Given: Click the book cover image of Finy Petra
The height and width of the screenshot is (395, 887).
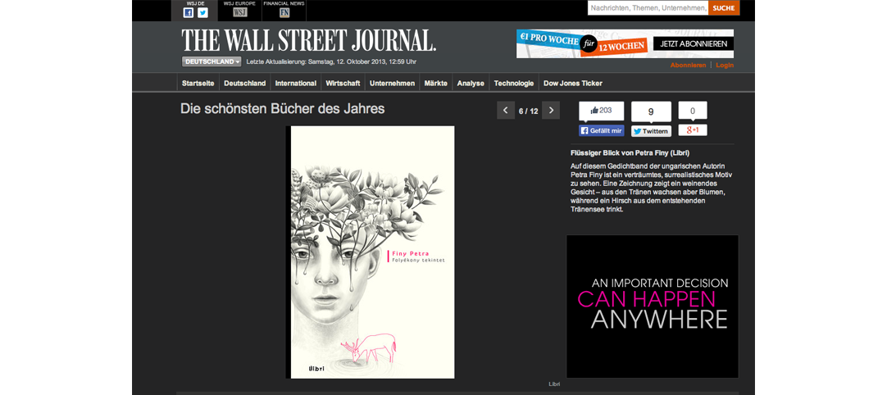Looking at the screenshot, I should point(370,252).
